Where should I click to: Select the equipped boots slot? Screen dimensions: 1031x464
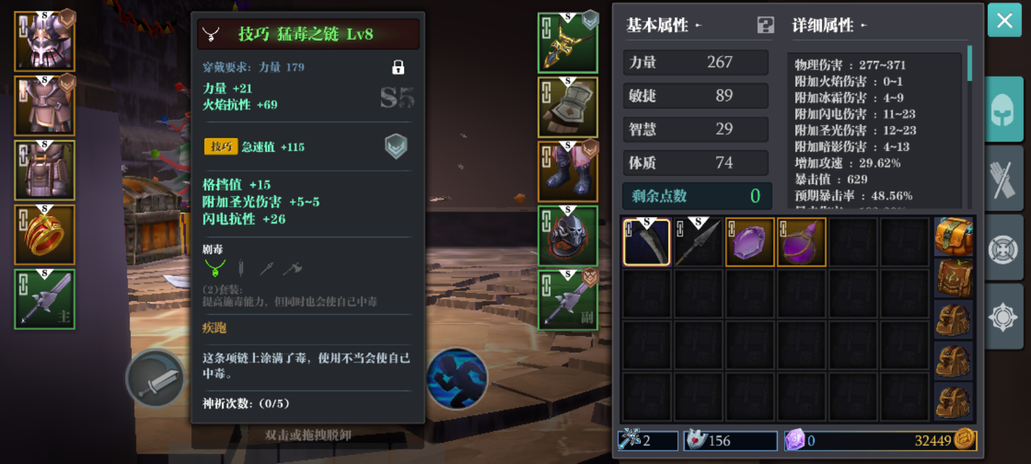click(568, 171)
